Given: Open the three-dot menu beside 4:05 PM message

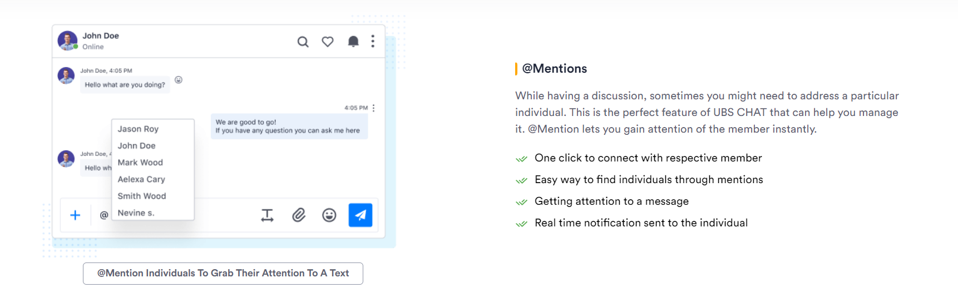Looking at the screenshot, I should click(373, 108).
